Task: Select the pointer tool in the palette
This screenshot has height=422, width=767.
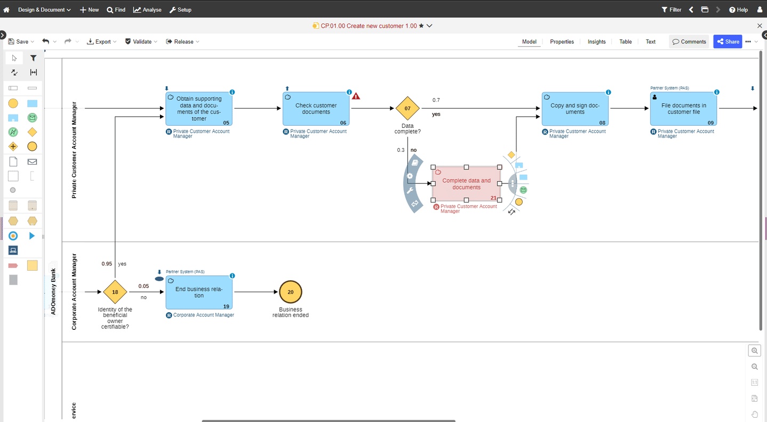Action: tap(14, 58)
